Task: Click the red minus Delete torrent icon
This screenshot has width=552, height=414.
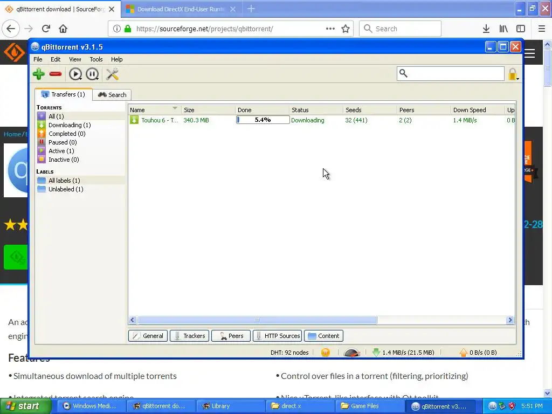Action: pos(56,74)
